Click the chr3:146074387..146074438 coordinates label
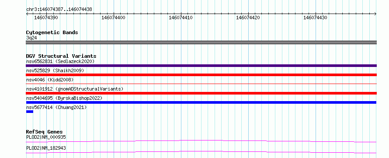 point(59,10)
